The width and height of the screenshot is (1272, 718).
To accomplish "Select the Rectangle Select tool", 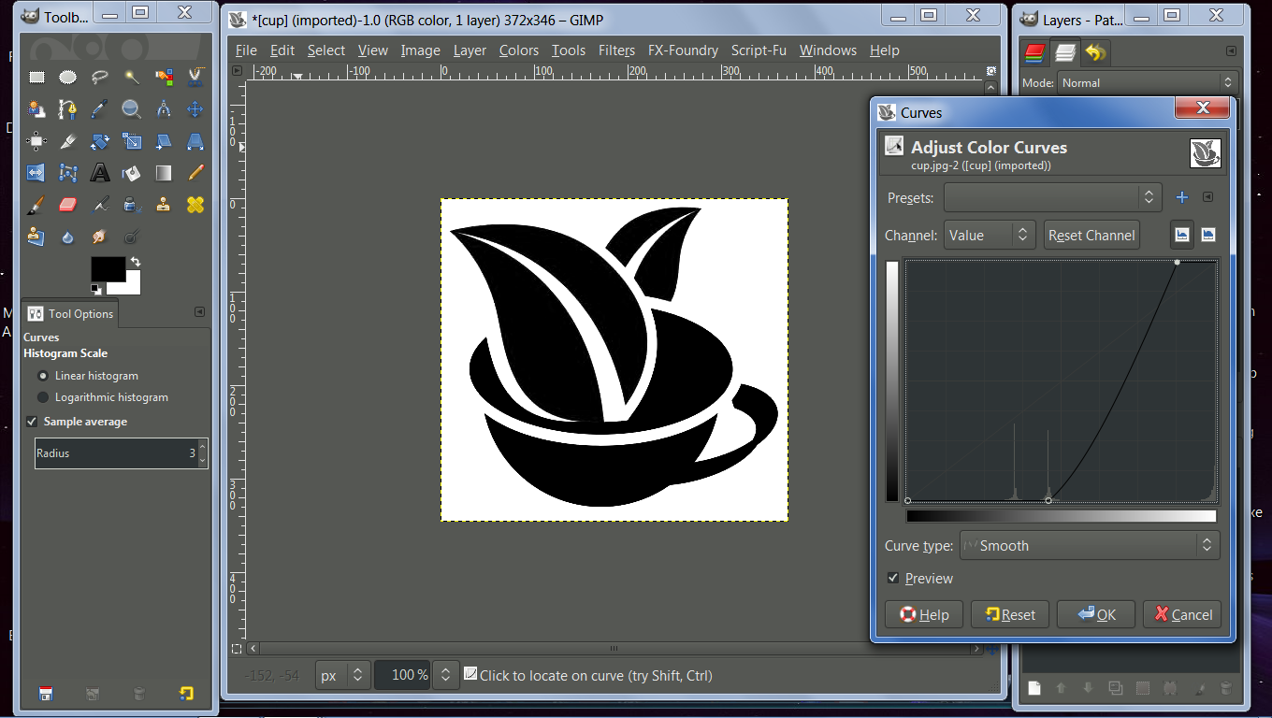I will coord(36,78).
